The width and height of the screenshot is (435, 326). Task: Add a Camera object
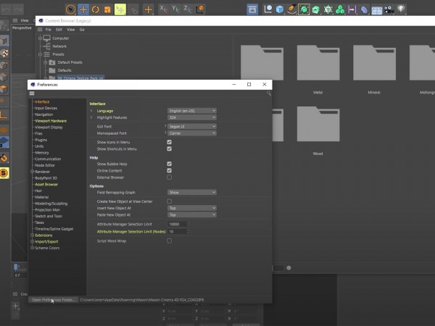click(389, 9)
